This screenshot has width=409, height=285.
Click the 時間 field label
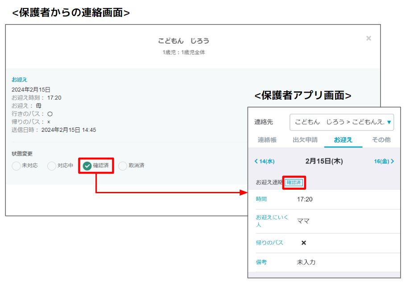click(x=261, y=199)
